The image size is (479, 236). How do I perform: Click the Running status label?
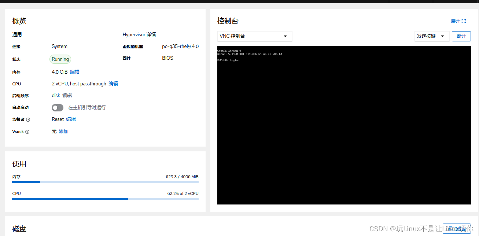60,59
